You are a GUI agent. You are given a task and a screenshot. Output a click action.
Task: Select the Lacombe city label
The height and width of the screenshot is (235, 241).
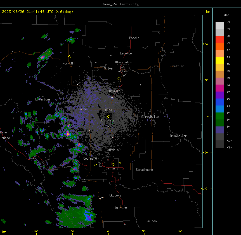[x=126, y=53]
